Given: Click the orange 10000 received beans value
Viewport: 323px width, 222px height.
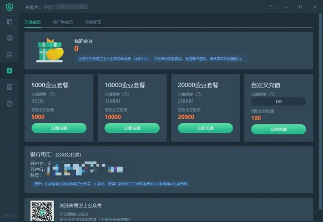Looking at the screenshot, I should point(113,117).
